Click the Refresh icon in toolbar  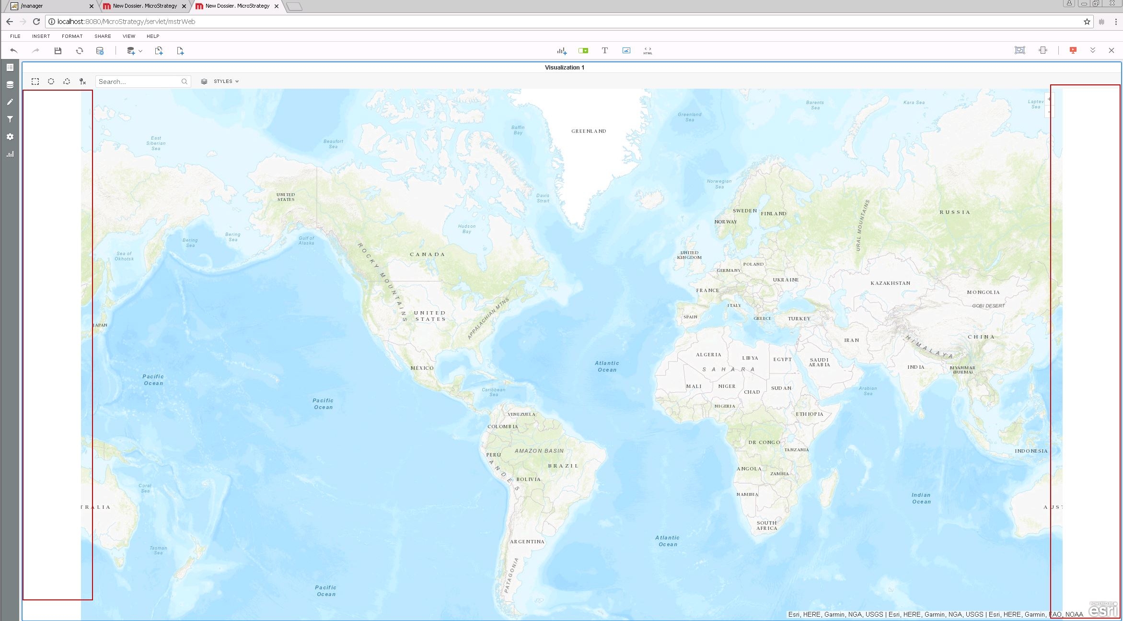click(x=80, y=51)
